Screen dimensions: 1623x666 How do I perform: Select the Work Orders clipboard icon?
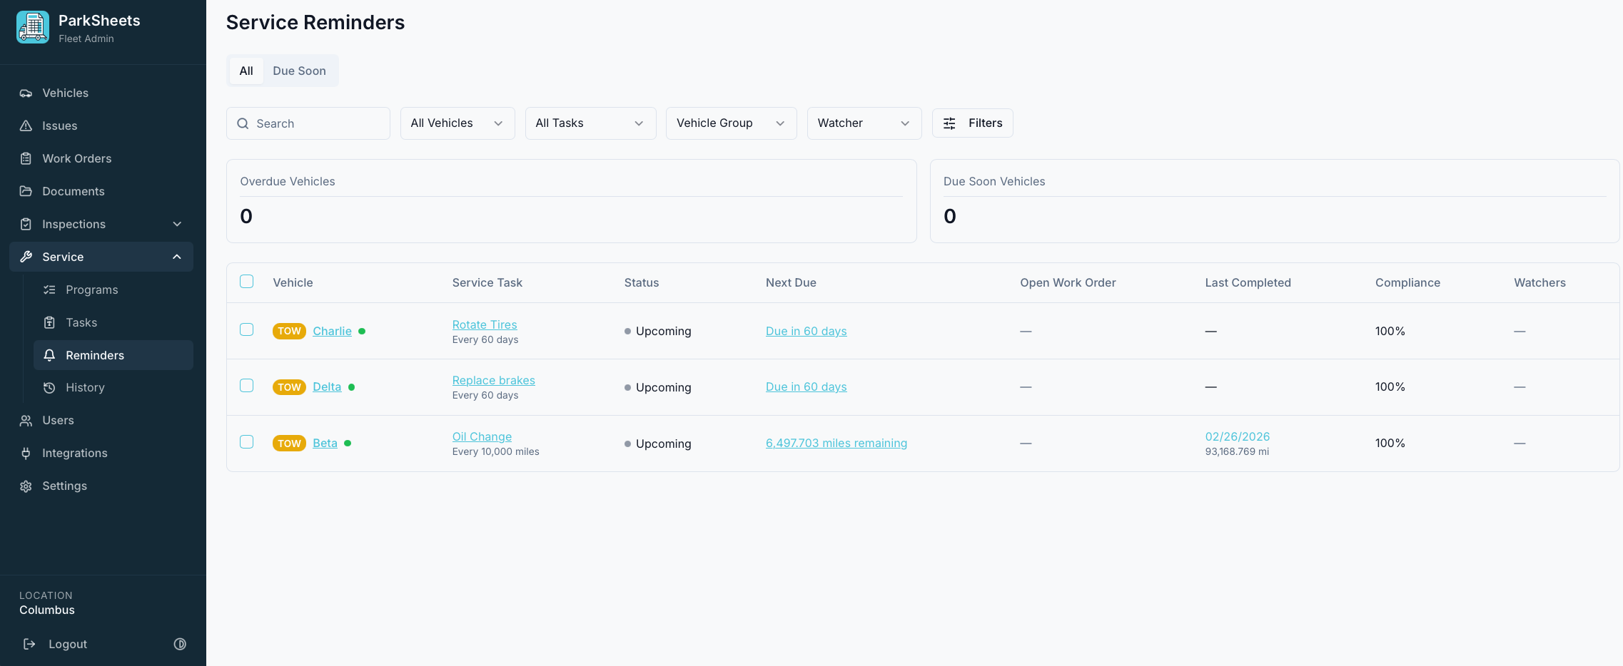26,158
